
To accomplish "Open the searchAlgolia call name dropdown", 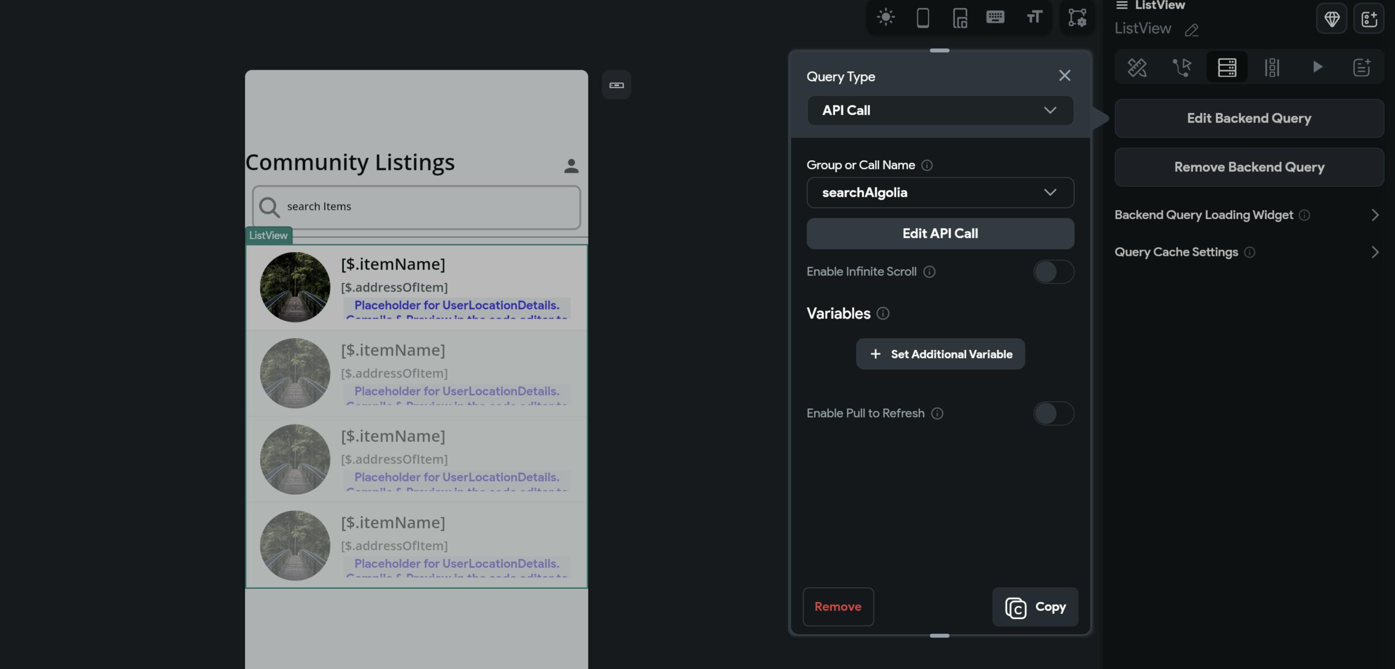I will point(939,192).
